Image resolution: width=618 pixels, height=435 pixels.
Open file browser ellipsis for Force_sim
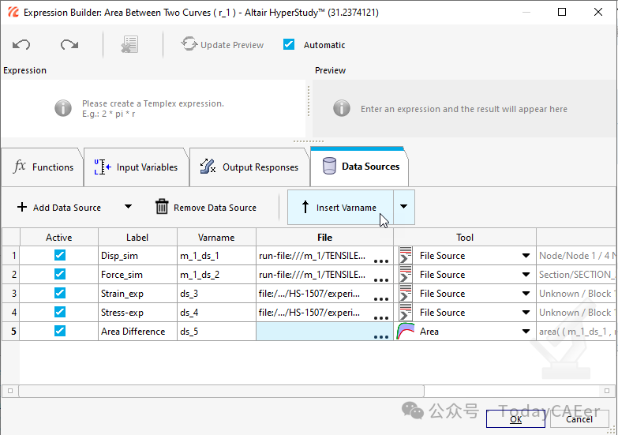[381, 279]
